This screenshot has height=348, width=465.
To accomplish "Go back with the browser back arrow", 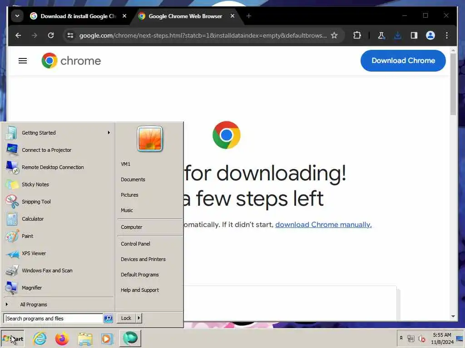I will tap(18, 35).
